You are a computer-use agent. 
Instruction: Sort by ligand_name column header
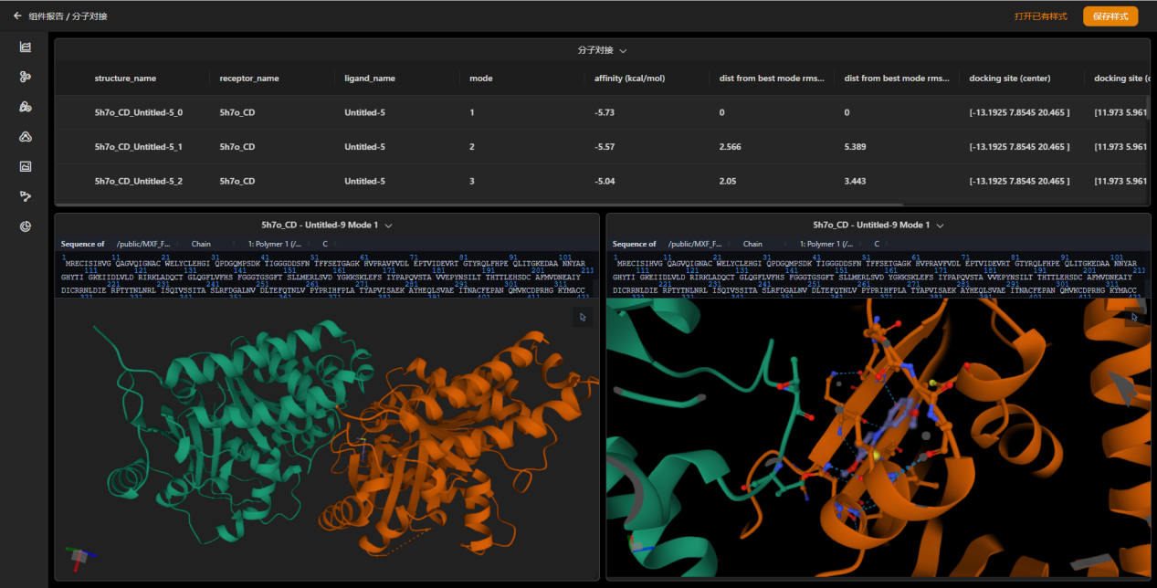pos(370,79)
